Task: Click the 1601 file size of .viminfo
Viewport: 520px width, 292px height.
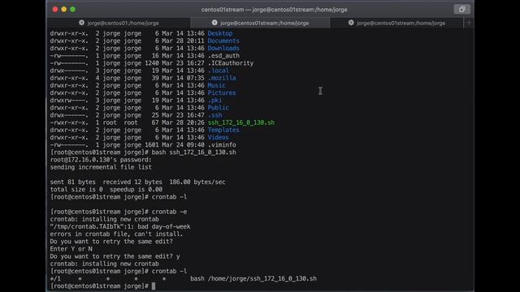Action: (x=152, y=144)
